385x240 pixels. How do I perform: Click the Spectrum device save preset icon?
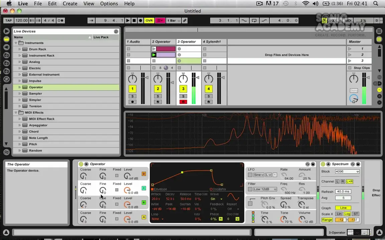click(x=358, y=164)
